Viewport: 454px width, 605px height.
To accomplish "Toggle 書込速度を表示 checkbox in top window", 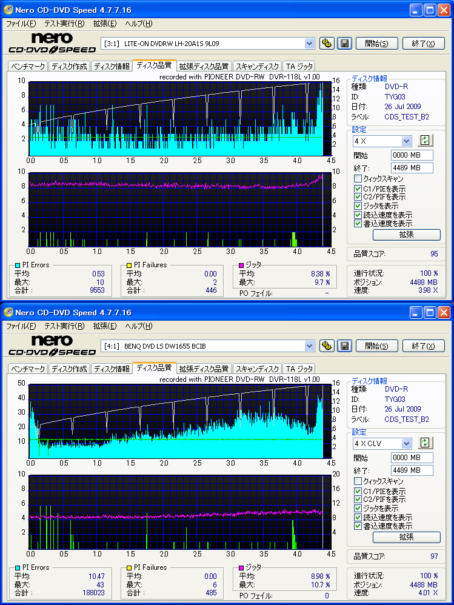I will [x=358, y=224].
